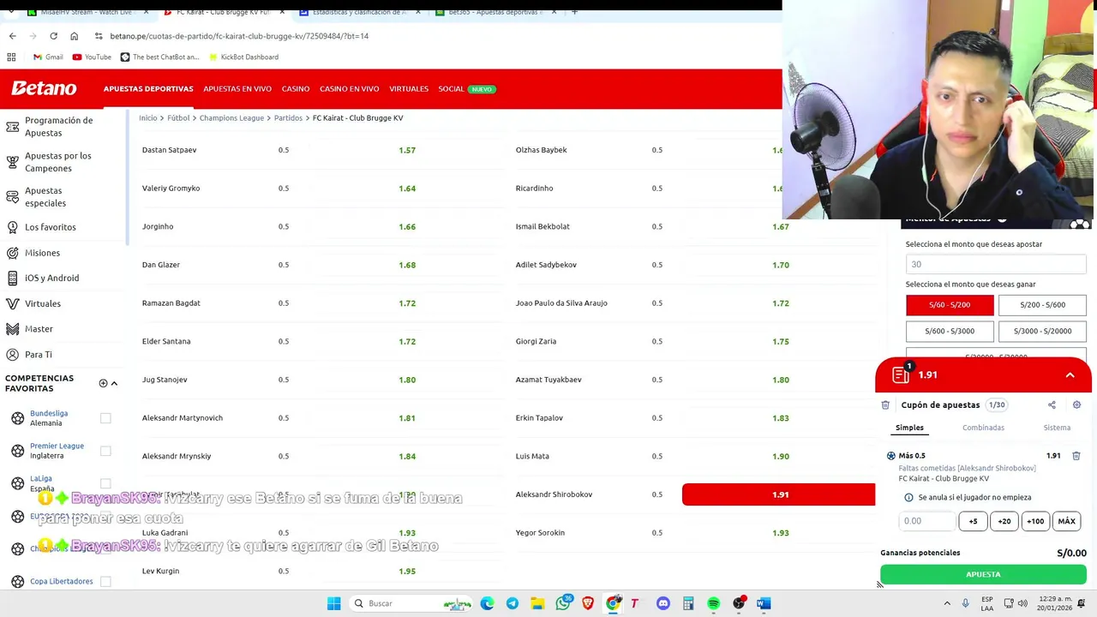The height and width of the screenshot is (617, 1097).
Task: Reload the browser page
Action: [53, 36]
